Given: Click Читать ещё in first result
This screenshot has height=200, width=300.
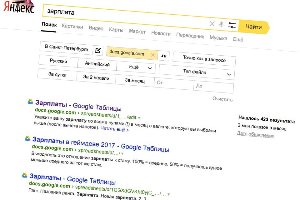Looking at the screenshot, I should pos(114,129).
